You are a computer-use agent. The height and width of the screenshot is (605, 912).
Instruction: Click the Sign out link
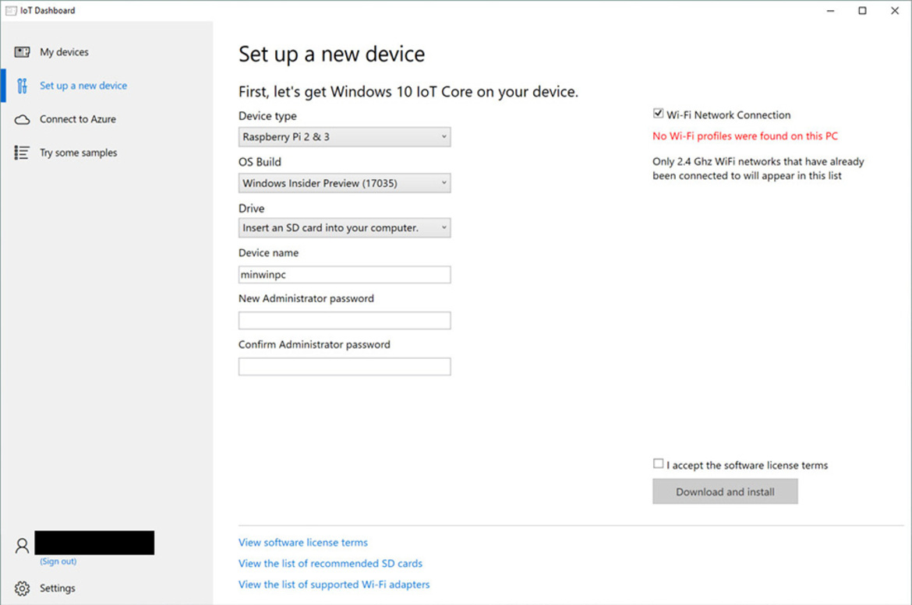(58, 561)
